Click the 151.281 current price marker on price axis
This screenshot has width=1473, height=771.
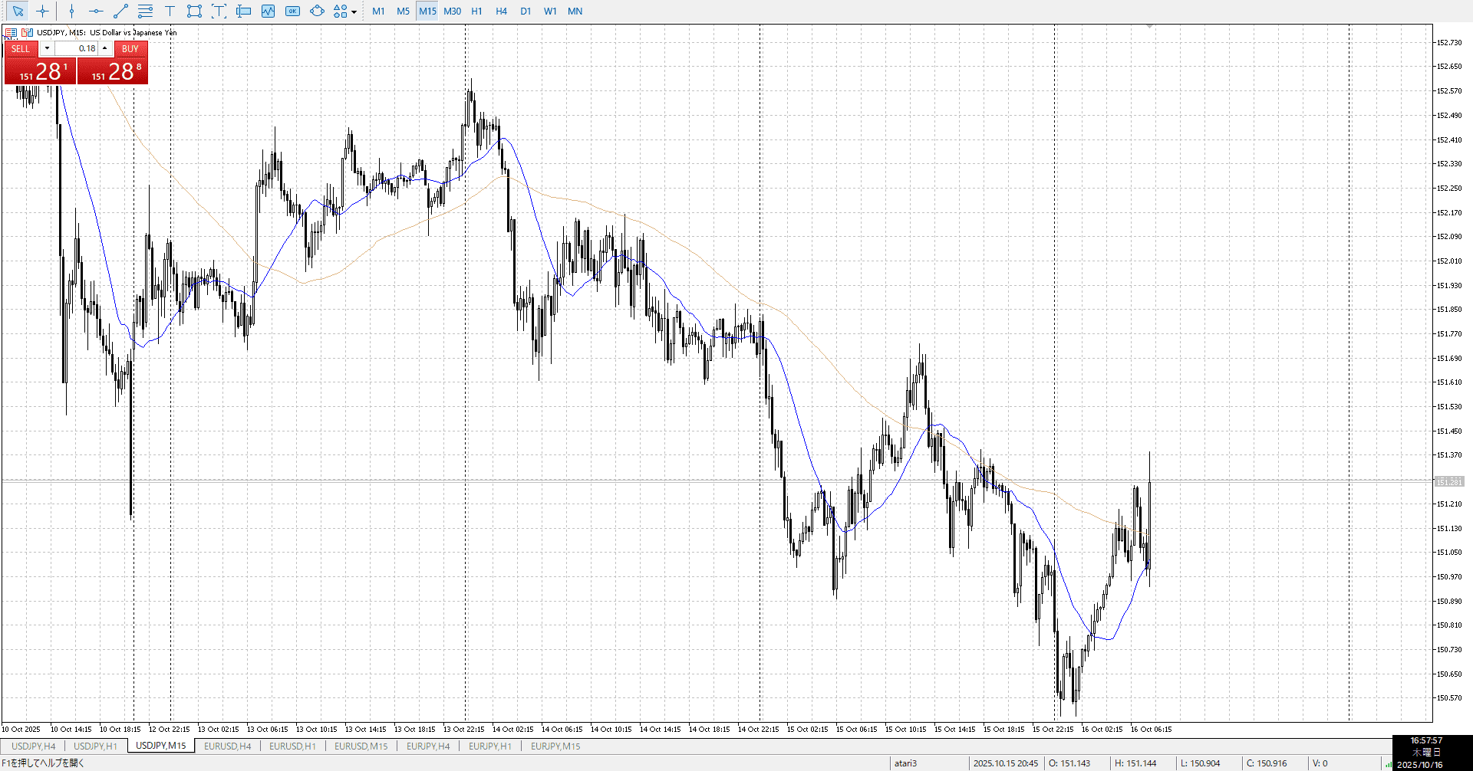click(1449, 481)
